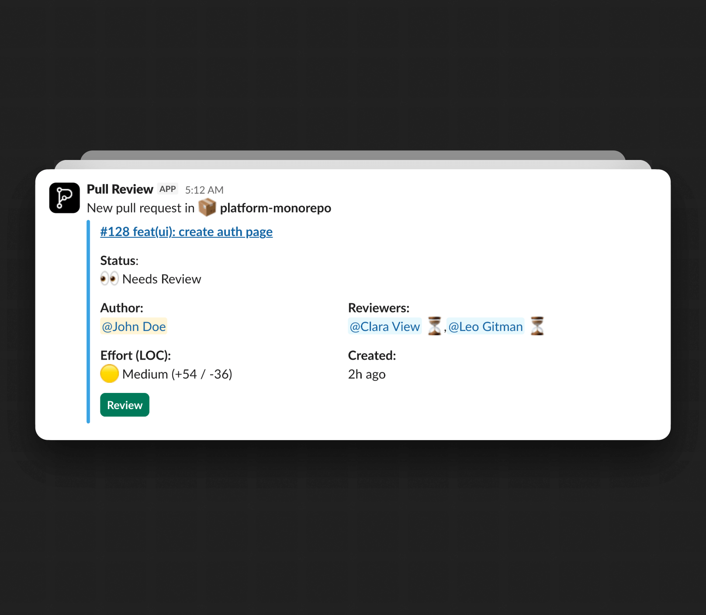706x615 pixels.
Task: Click the blue attachment bar on the left
Action: tap(88, 322)
